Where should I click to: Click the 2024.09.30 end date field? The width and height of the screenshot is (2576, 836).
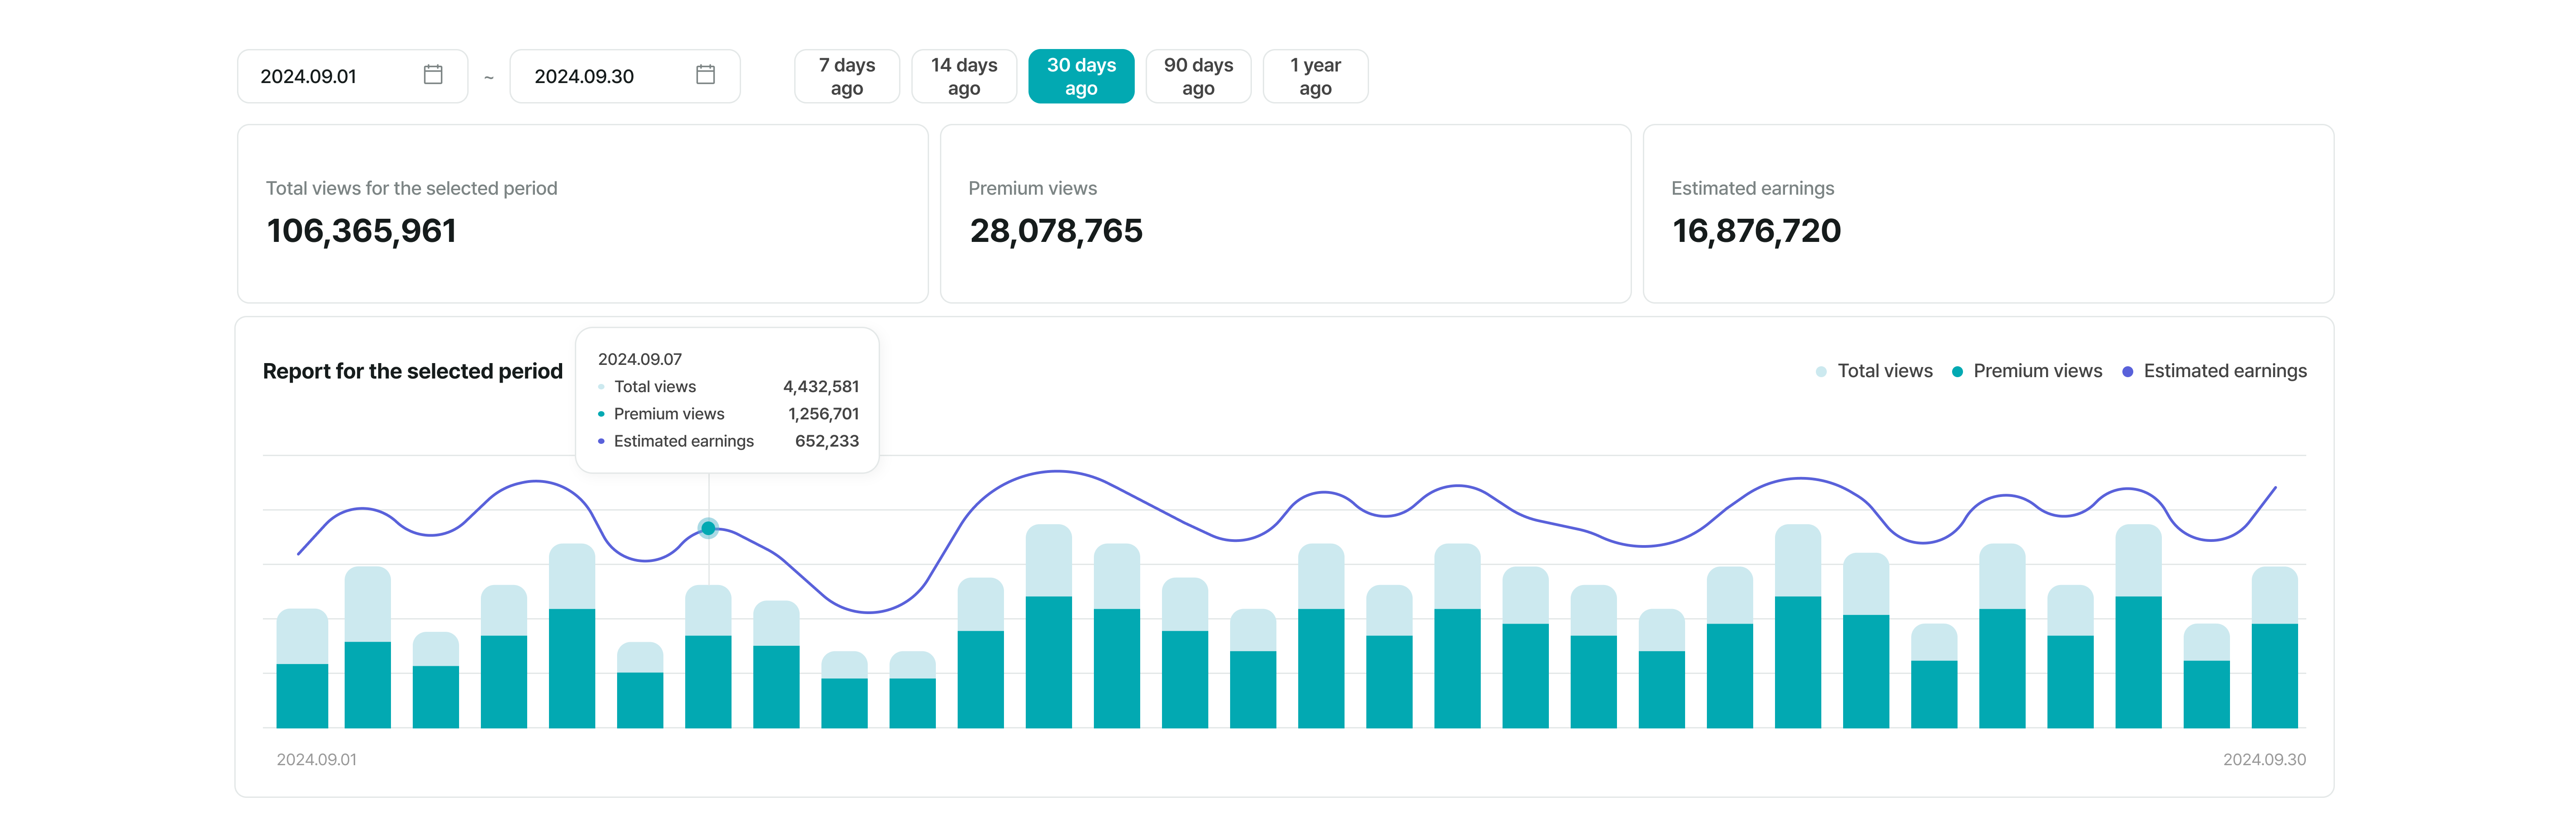tap(584, 76)
